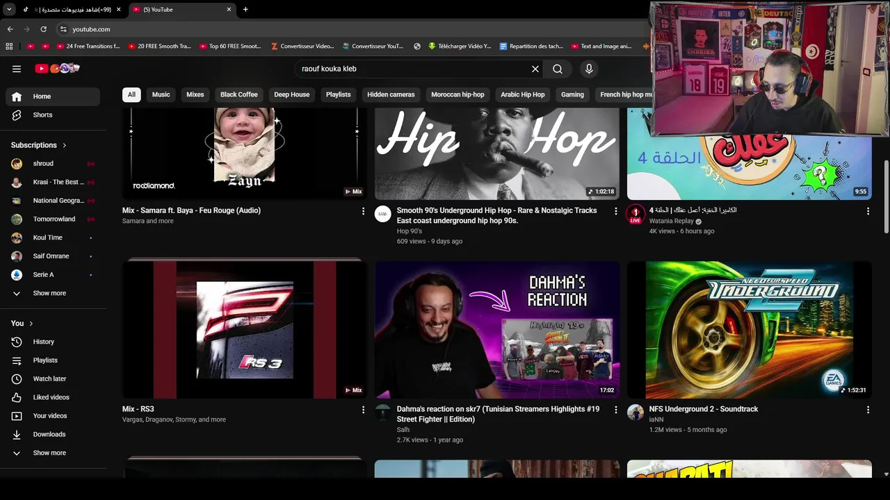Open 'Convertisseur Video' bookmark
The image size is (890, 500).
point(302,47)
